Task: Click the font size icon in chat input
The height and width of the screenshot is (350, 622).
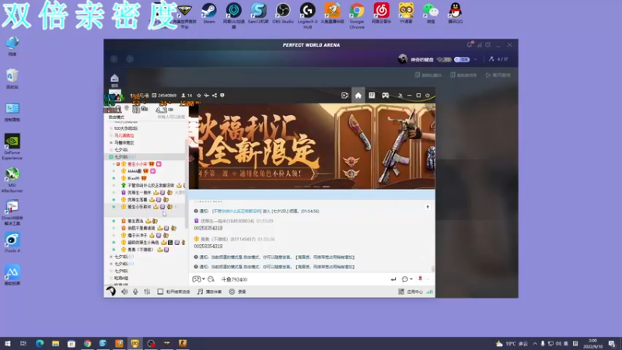Action: (211, 279)
